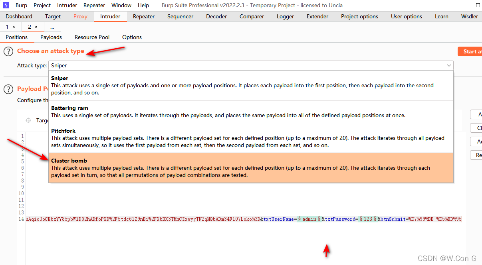Switch to the Options sub-tab
Screen dimensions: 482x265
coord(132,37)
